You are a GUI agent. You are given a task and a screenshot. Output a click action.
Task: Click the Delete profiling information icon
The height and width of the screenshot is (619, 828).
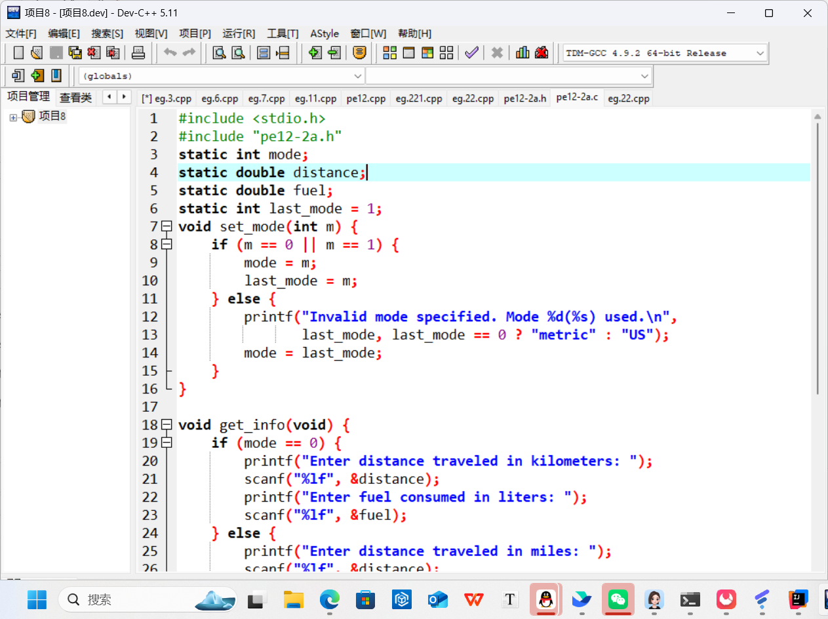tap(542, 53)
